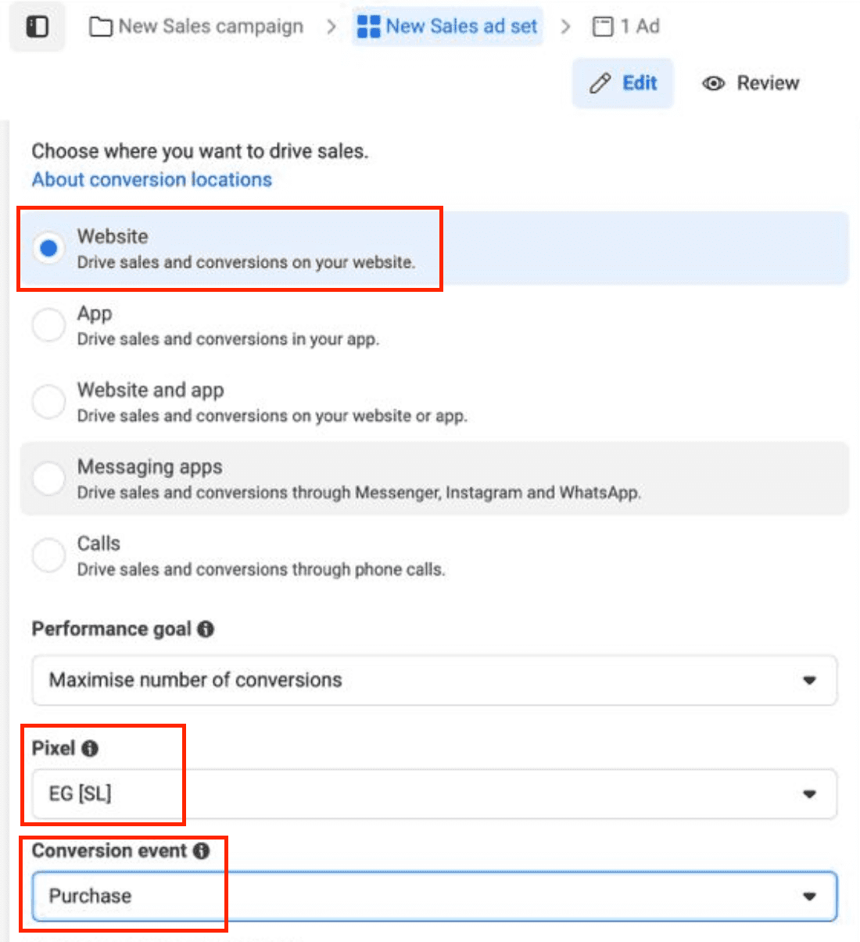
Task: Open the Purchase conversion event dropdown
Action: (434, 896)
